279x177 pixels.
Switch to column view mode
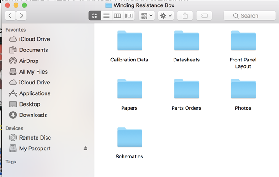118,16
